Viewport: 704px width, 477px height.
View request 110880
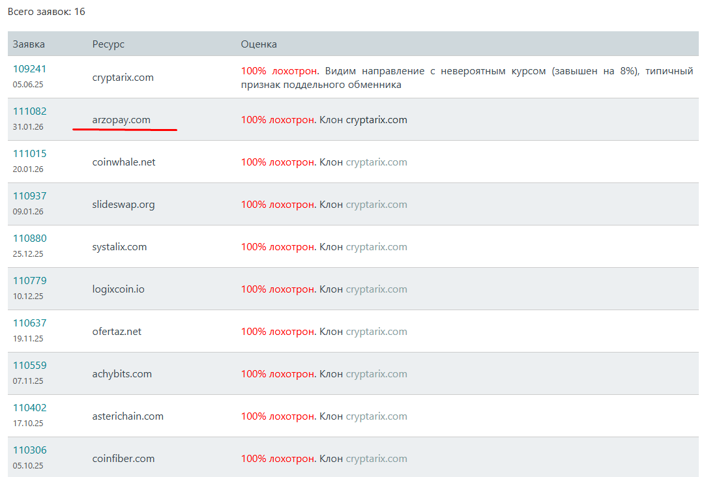30,238
